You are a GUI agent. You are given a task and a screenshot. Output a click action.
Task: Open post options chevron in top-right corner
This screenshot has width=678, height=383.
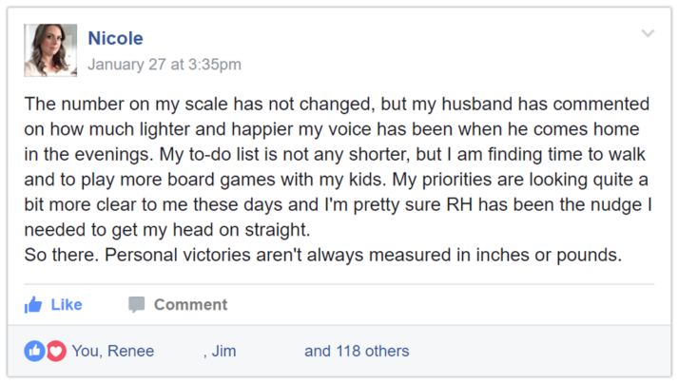click(x=648, y=34)
